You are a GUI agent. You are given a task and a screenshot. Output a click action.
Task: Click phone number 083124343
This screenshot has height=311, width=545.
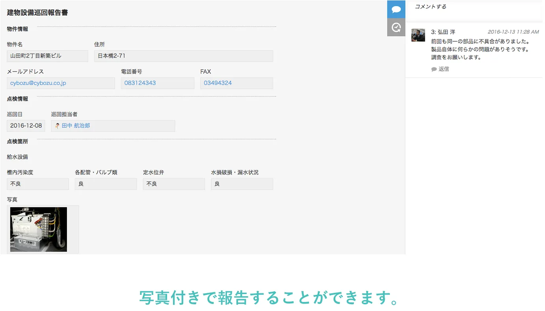click(140, 83)
